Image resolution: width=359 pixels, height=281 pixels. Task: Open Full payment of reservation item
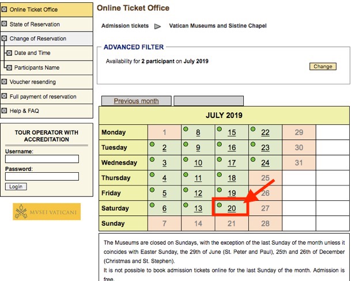click(47, 96)
